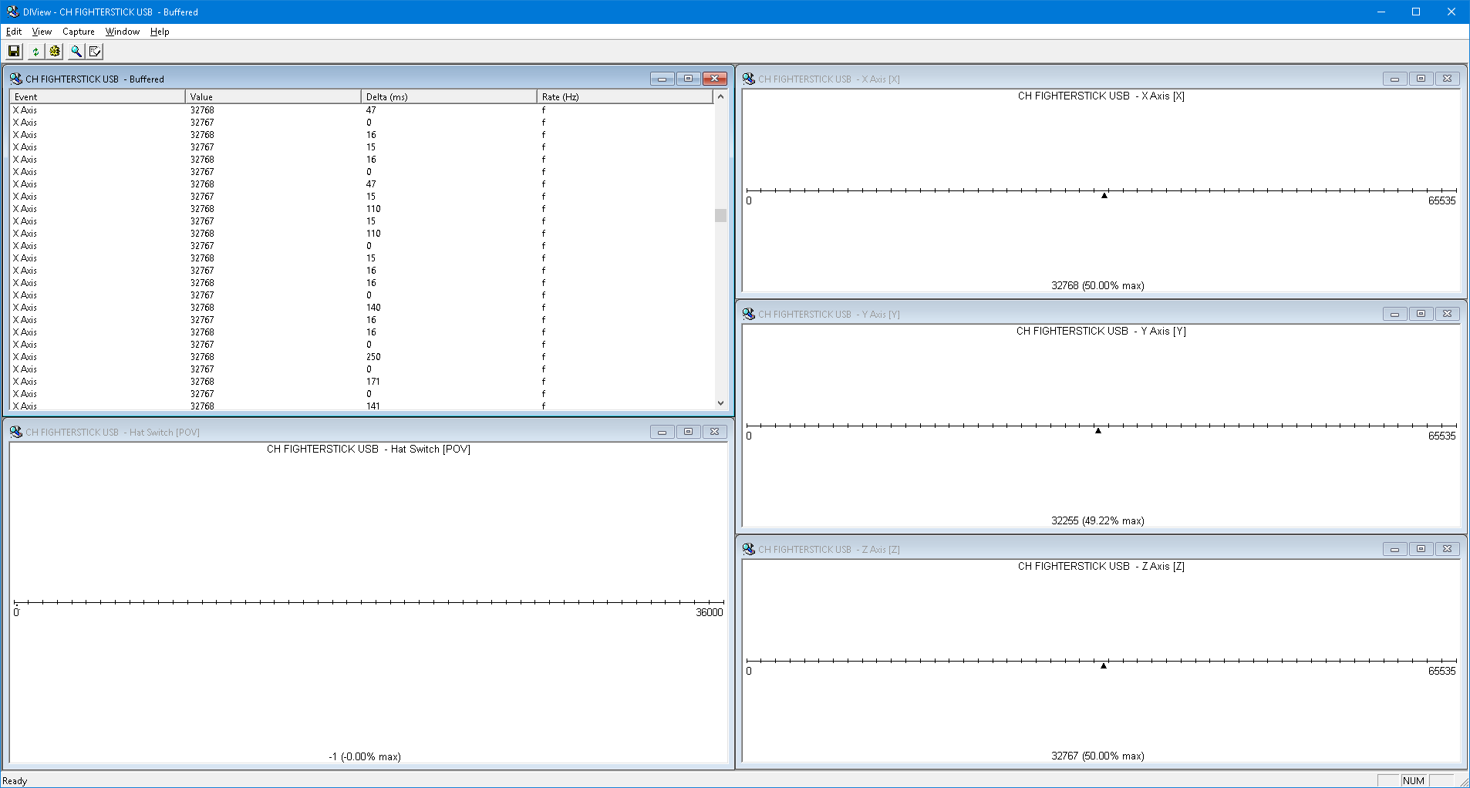1470x788 pixels.
Task: Open the Edit menu
Action: [14, 32]
